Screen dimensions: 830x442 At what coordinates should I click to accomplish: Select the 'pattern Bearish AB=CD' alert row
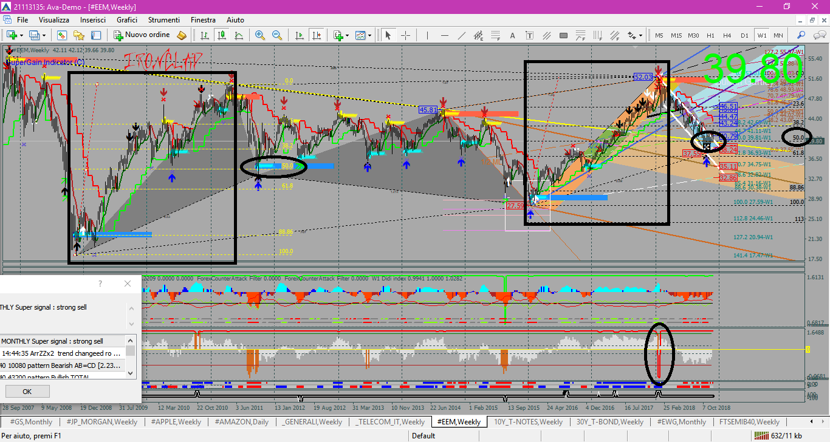(x=61, y=365)
